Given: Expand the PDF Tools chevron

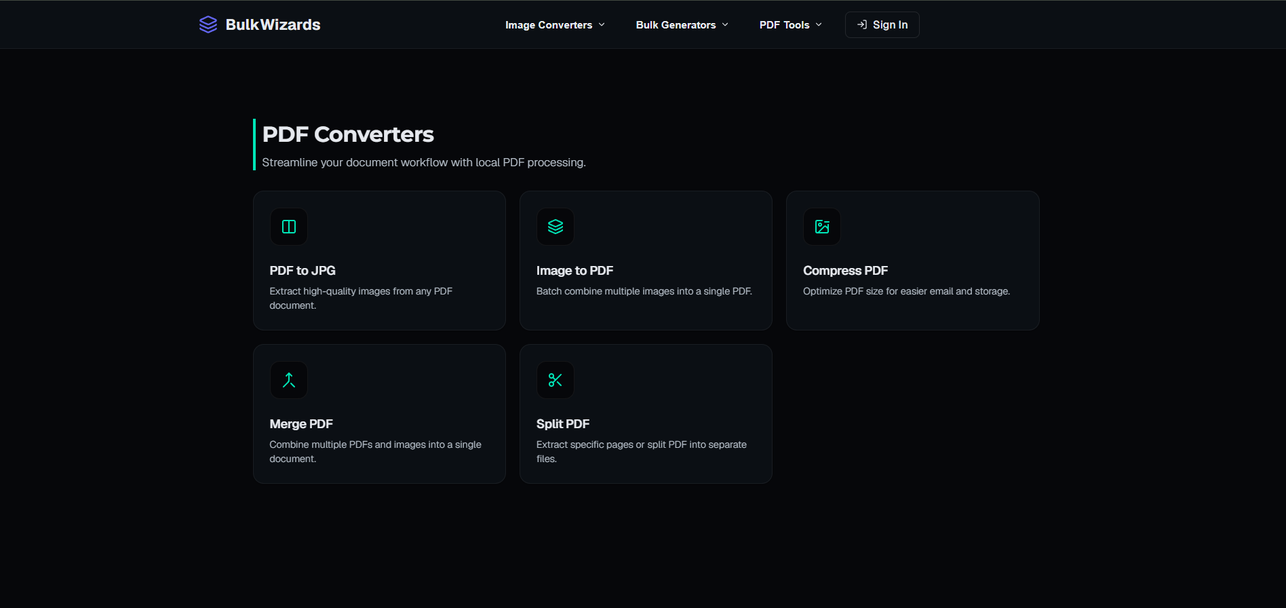Looking at the screenshot, I should 819,24.
